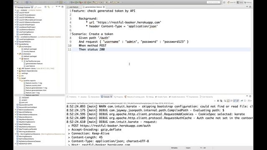Select the KeywordDrivenFW project
The width and height of the screenshot is (267, 150).
click(26, 105)
